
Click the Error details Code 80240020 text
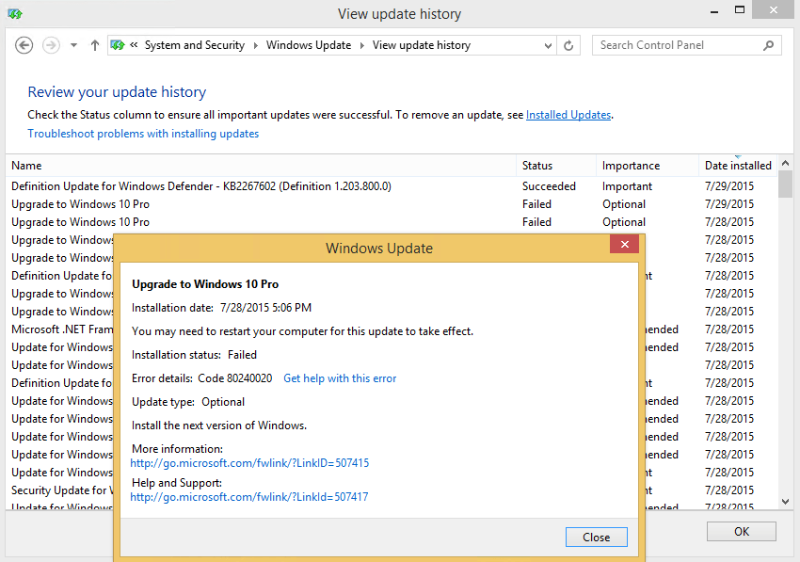coord(202,378)
